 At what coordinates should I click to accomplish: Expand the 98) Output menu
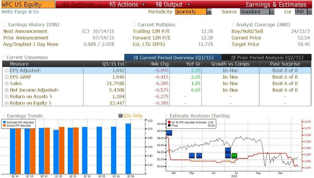pyautogui.click(x=172, y=4)
